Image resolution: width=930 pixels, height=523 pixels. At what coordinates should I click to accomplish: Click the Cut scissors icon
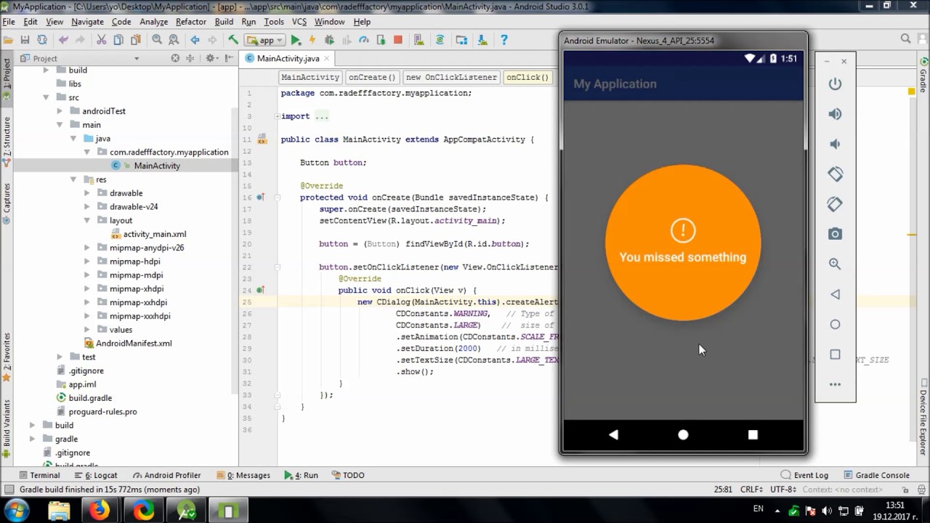coord(101,40)
